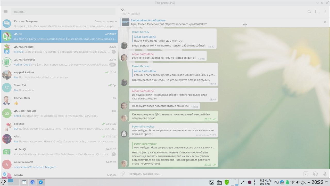Viewport: 330px width, 186px height.
Task: Open the Wi-Fi network tray icon
Action: coord(293,182)
